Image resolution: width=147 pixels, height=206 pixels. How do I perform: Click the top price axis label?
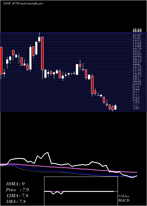[x=137, y=30]
